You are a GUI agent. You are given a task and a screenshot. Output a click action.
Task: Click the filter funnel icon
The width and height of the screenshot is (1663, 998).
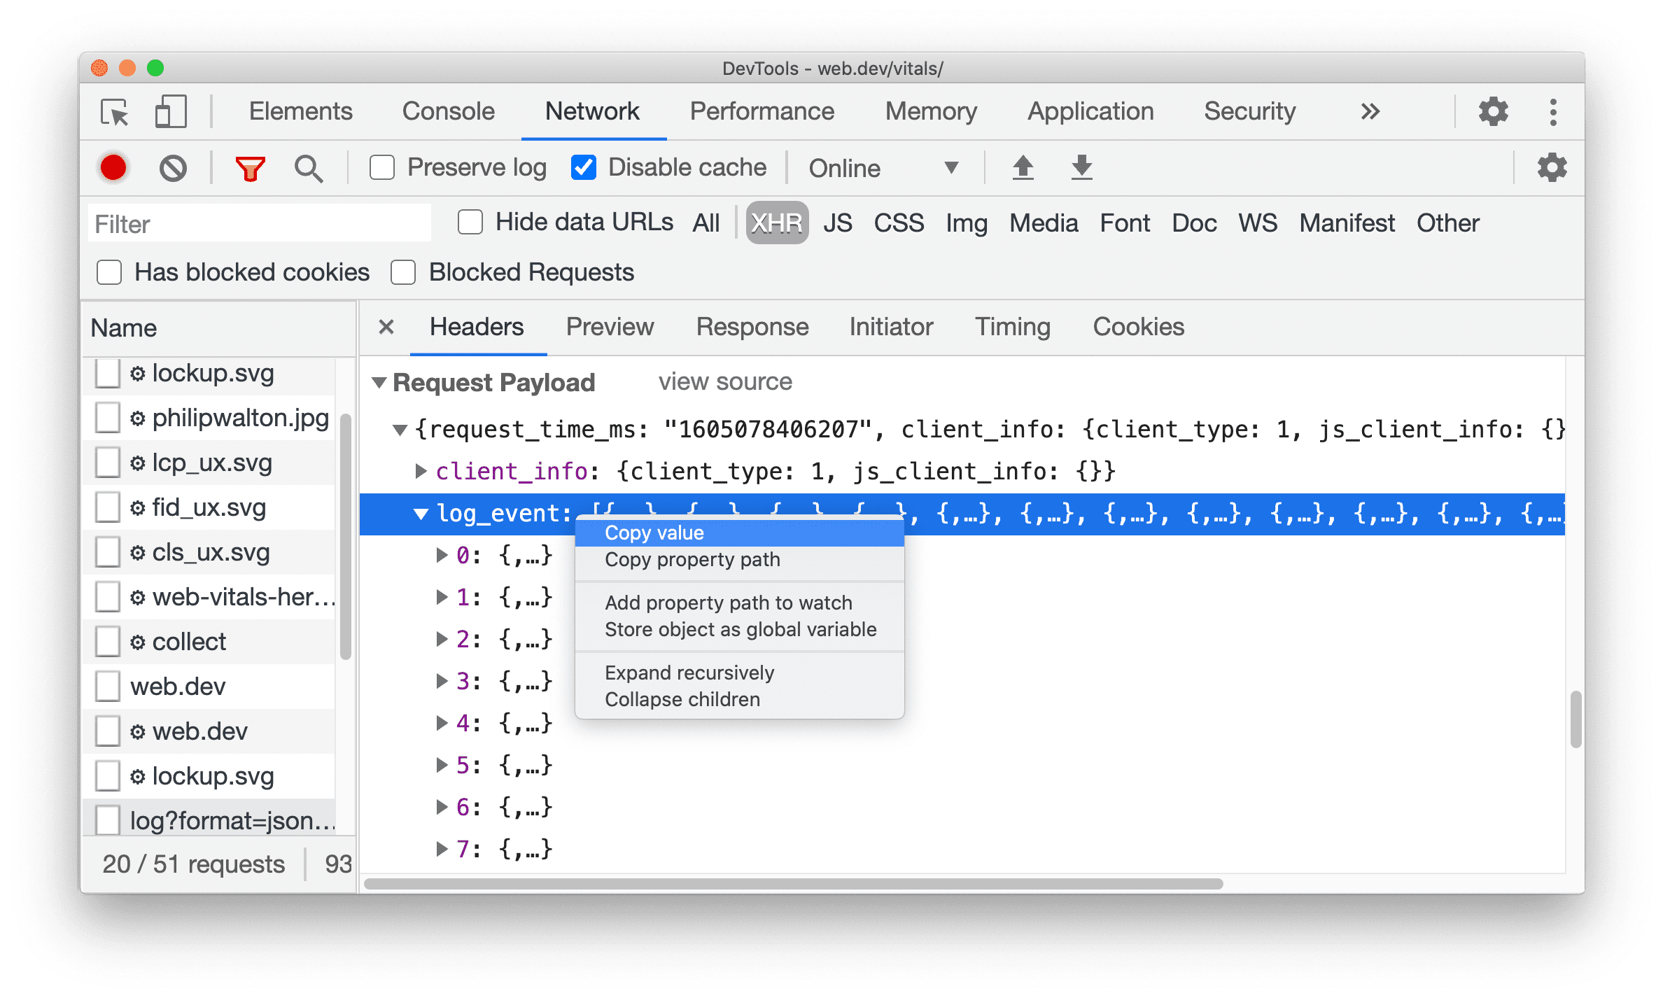(x=249, y=167)
